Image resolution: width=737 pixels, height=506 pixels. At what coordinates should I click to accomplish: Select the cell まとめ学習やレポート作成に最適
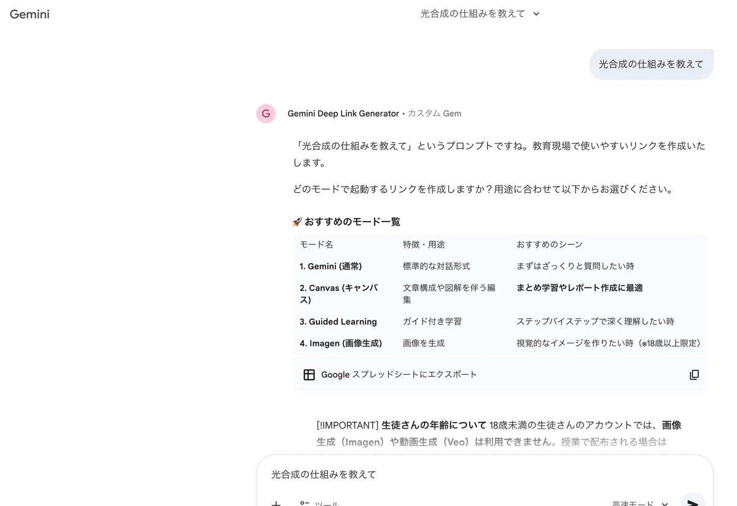click(x=579, y=287)
